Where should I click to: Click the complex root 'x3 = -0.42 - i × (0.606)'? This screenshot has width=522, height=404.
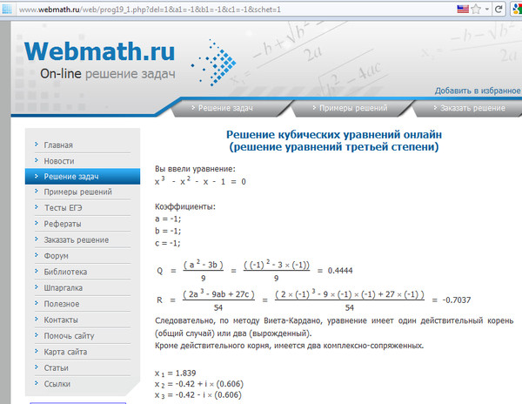(x=198, y=395)
